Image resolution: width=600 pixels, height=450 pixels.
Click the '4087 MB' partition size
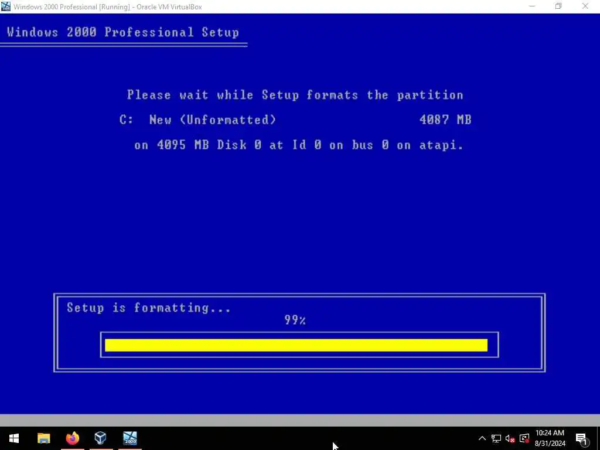pos(445,120)
